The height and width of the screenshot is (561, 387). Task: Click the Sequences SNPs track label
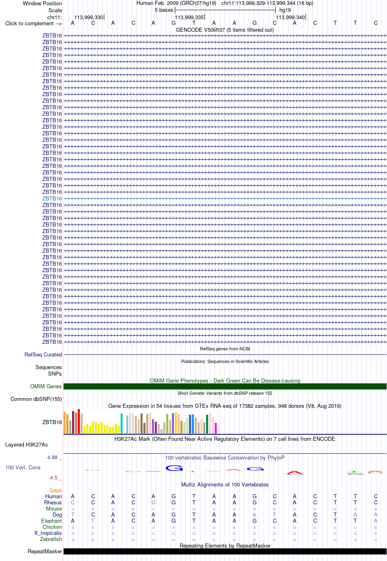(48, 371)
